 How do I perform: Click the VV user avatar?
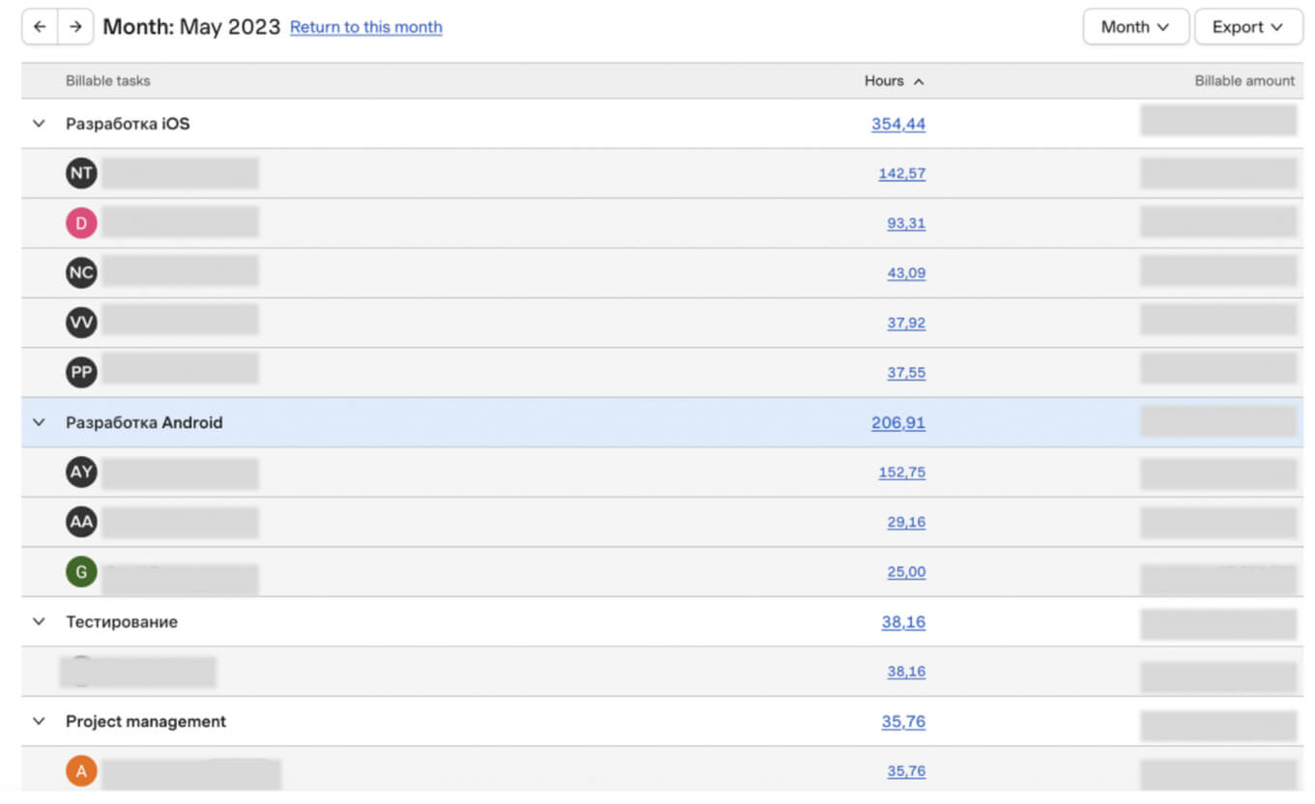tap(82, 323)
